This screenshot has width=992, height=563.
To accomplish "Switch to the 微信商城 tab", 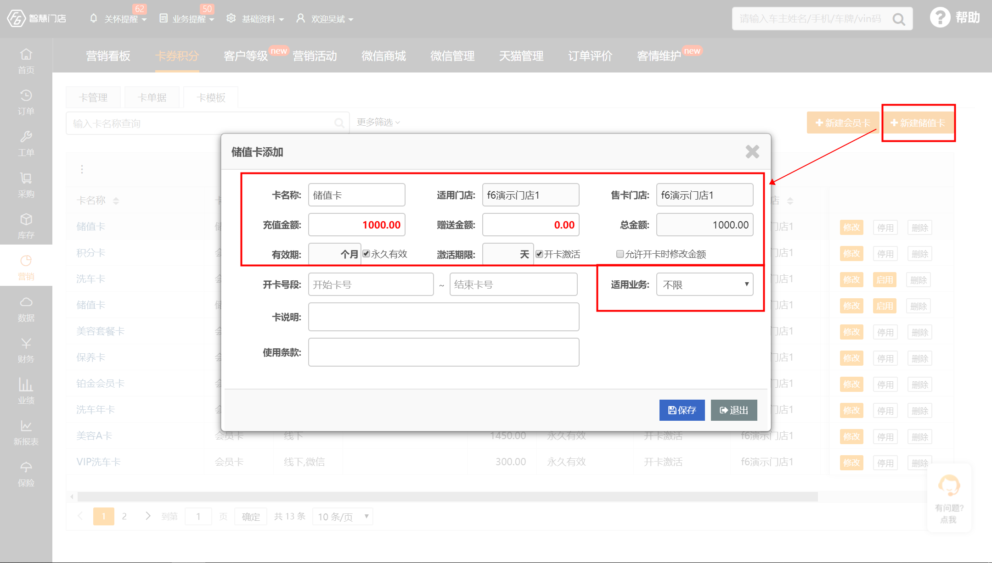I will coord(384,56).
